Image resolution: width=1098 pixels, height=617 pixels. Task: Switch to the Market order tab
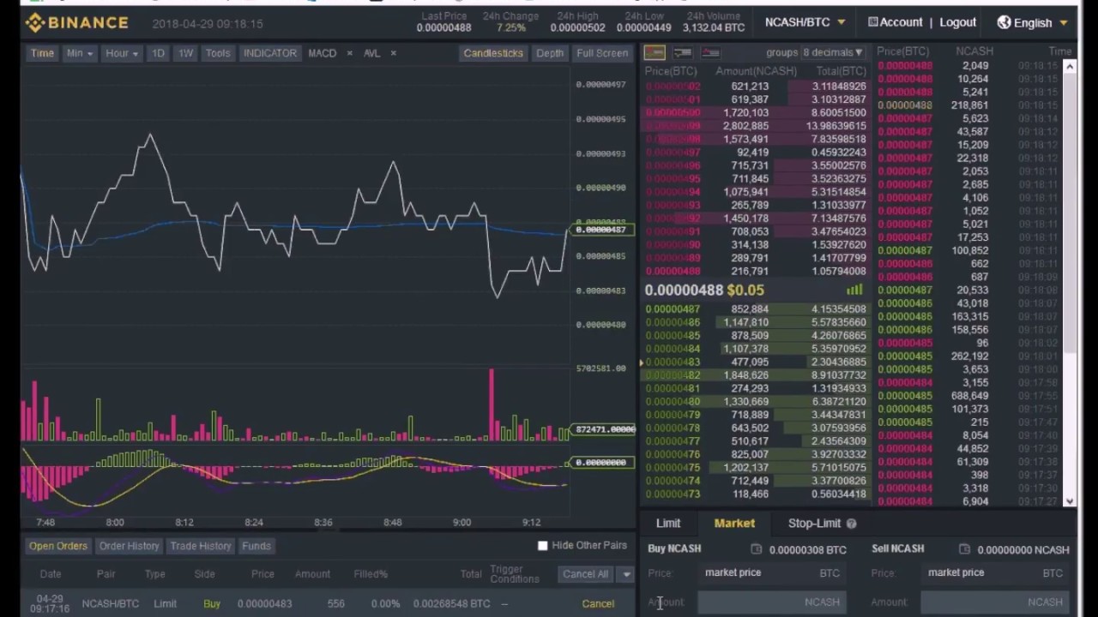coord(734,524)
